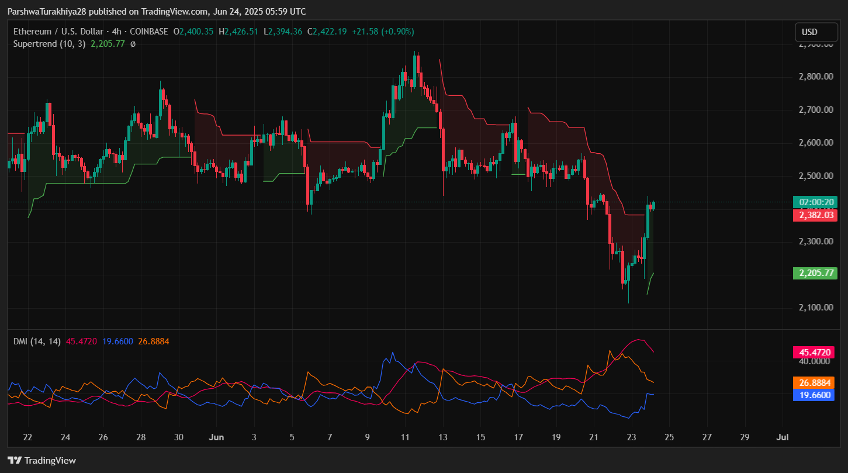Click the '30' date on time axis
This screenshot has height=473, width=848.
179,437
